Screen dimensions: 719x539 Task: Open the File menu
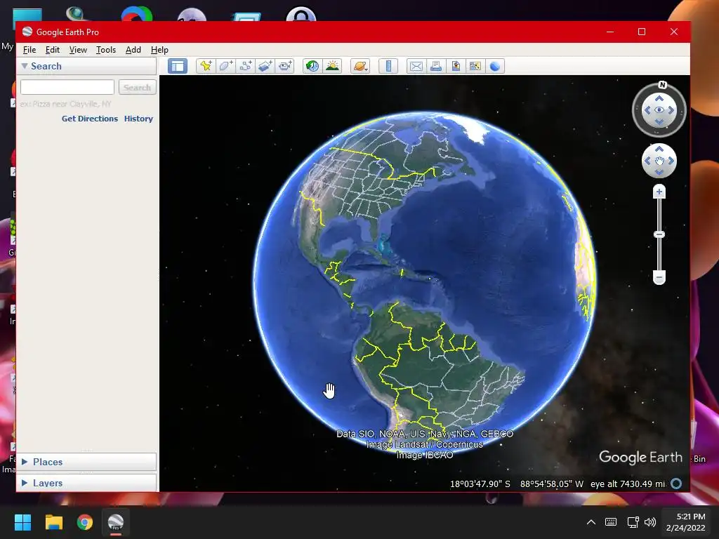click(x=29, y=50)
